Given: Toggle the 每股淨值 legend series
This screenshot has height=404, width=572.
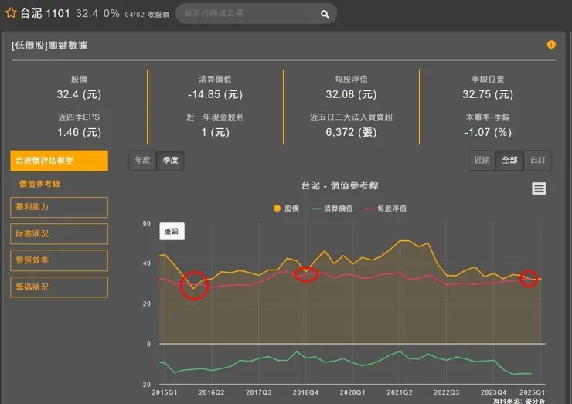Looking at the screenshot, I should [386, 209].
